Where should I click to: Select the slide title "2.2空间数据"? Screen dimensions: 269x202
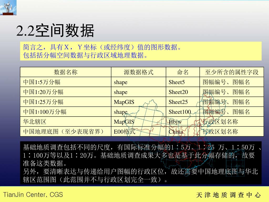[x=55, y=31]
